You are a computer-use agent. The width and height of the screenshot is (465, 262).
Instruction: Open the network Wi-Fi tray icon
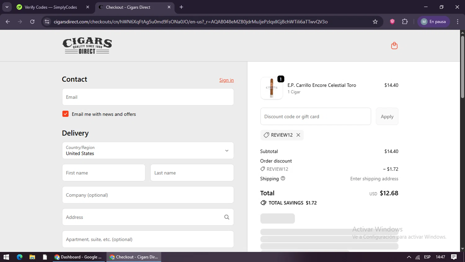tap(418, 257)
